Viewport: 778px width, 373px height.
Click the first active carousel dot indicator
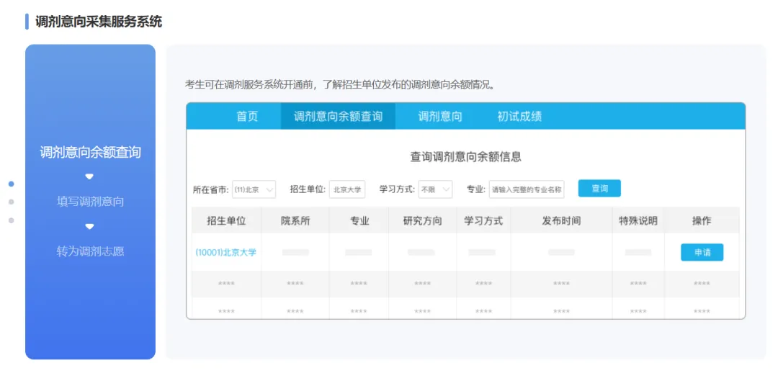click(12, 184)
